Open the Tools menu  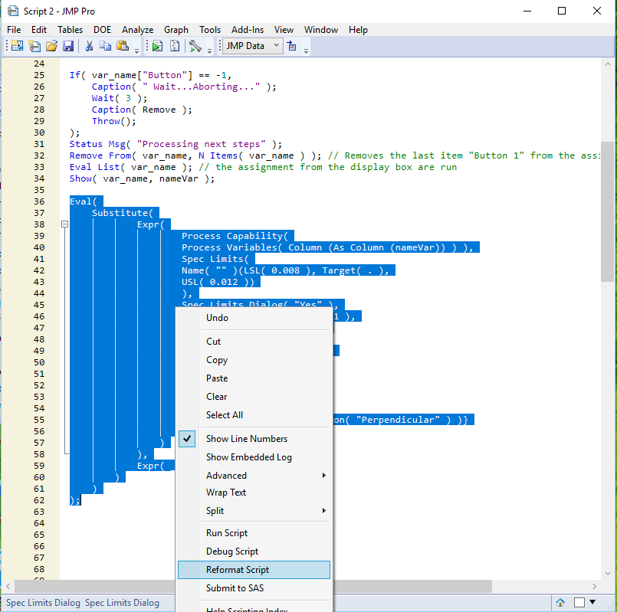[x=210, y=30]
